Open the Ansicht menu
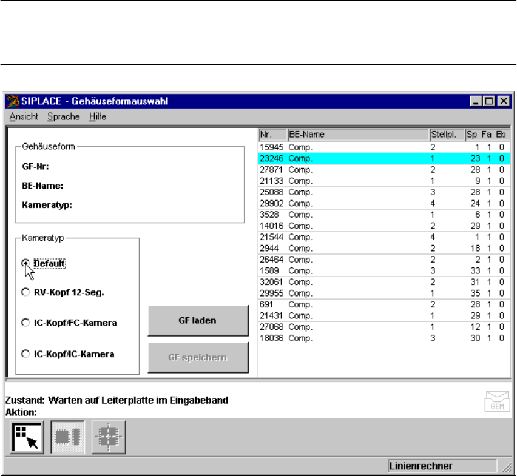 [x=24, y=116]
